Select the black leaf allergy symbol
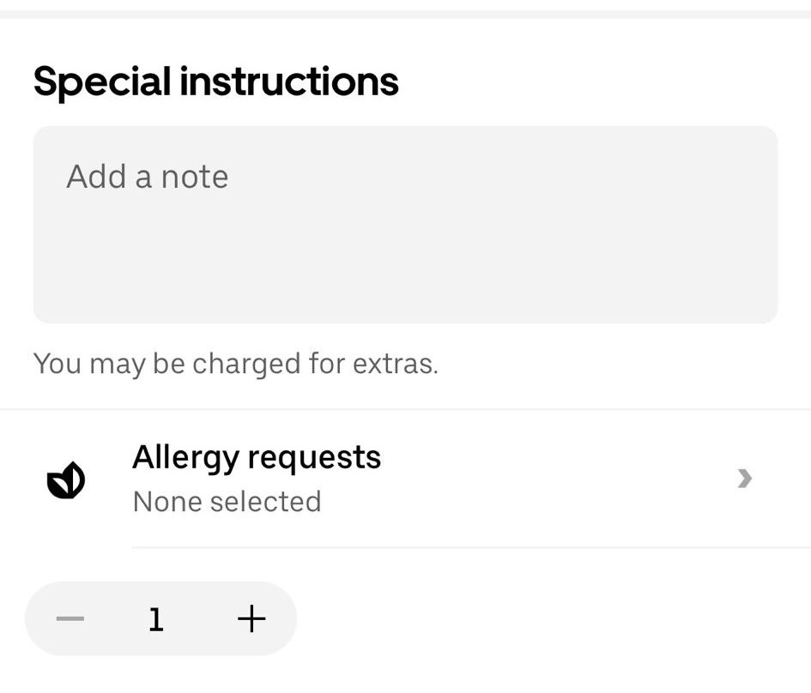The width and height of the screenshot is (811, 693). (x=65, y=479)
